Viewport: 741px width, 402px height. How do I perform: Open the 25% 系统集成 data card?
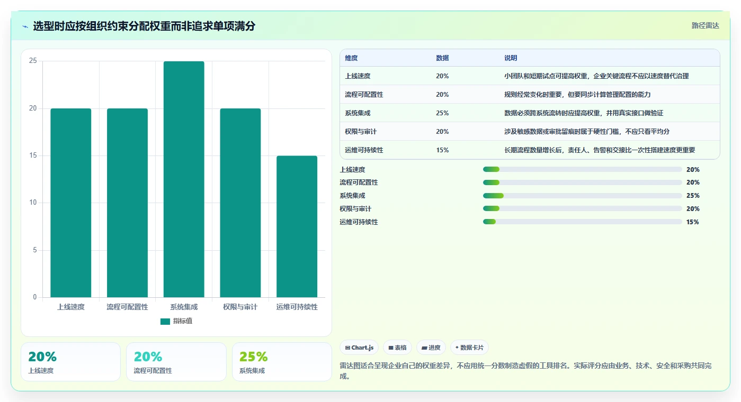(x=282, y=362)
